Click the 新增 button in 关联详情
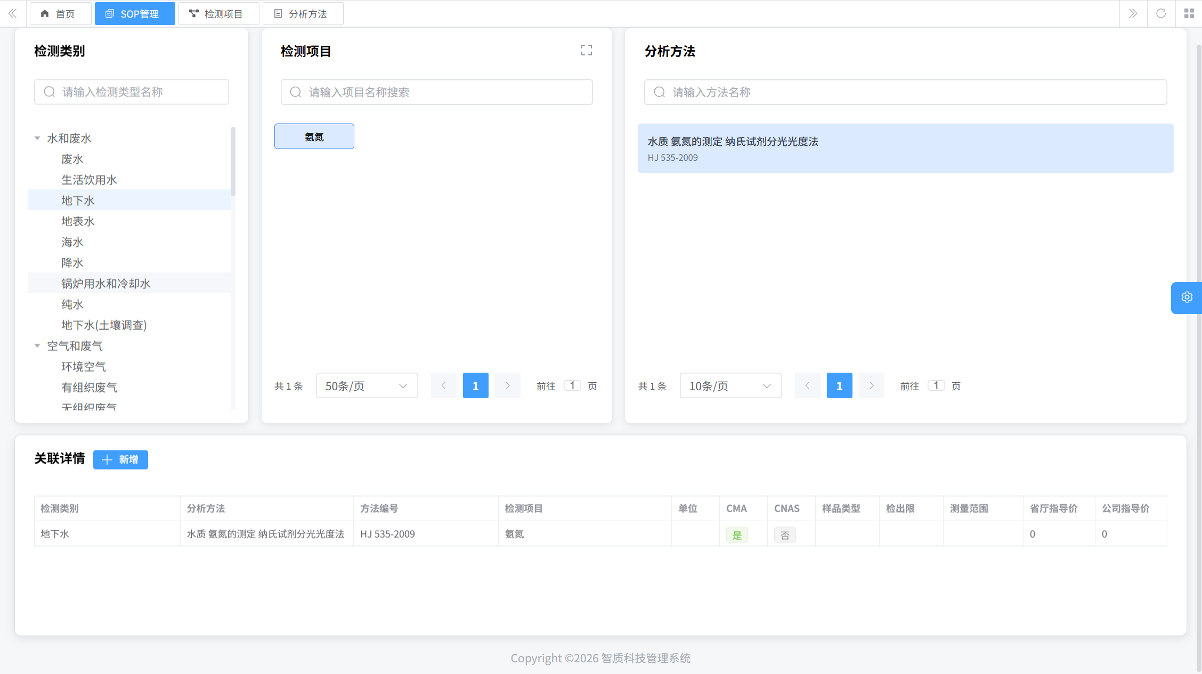Screen dimensions: 1202x674 tap(120, 459)
